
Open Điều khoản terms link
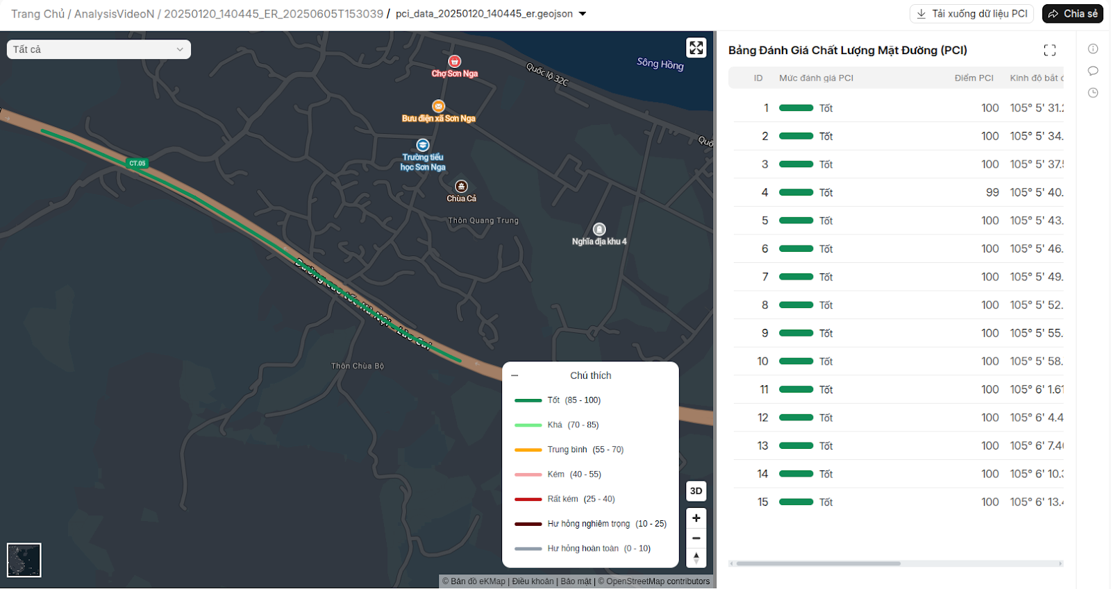533,581
